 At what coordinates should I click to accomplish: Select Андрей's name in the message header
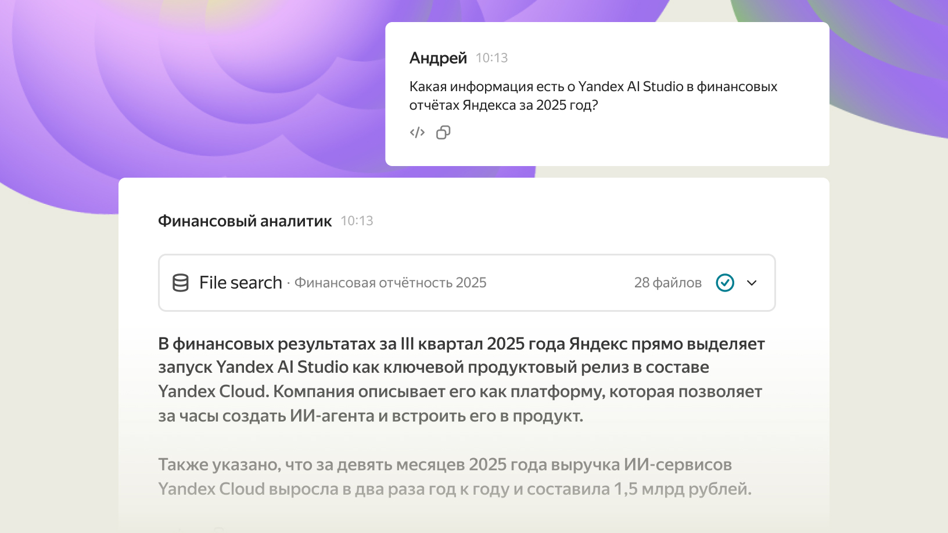pos(438,57)
